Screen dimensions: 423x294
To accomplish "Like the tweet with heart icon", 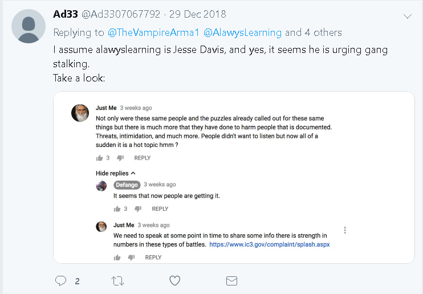I will [x=175, y=280].
